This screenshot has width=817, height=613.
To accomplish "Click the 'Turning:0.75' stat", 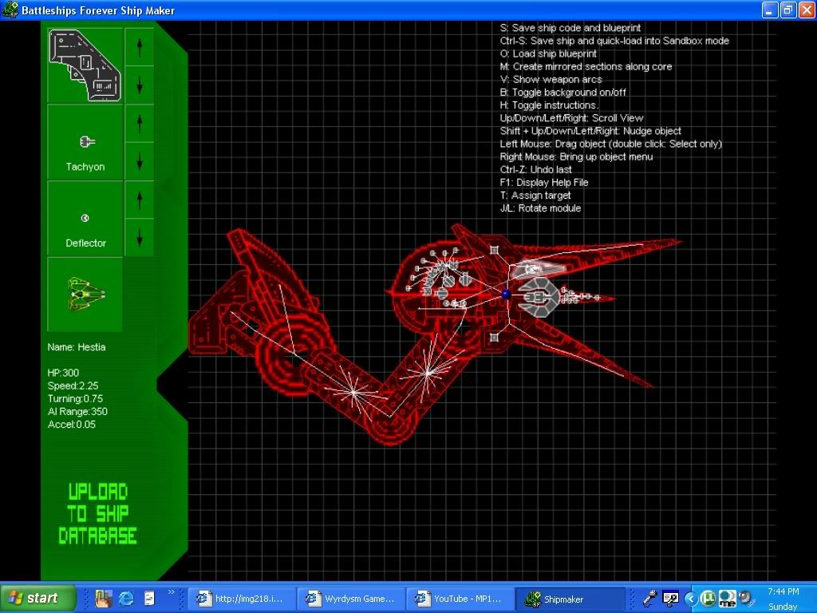I will point(75,399).
